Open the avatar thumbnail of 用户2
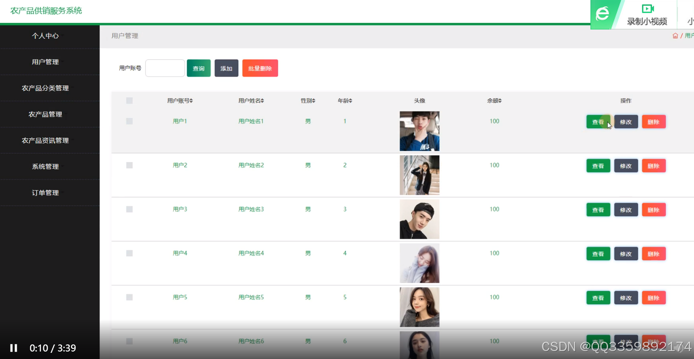The height and width of the screenshot is (359, 694). [419, 175]
